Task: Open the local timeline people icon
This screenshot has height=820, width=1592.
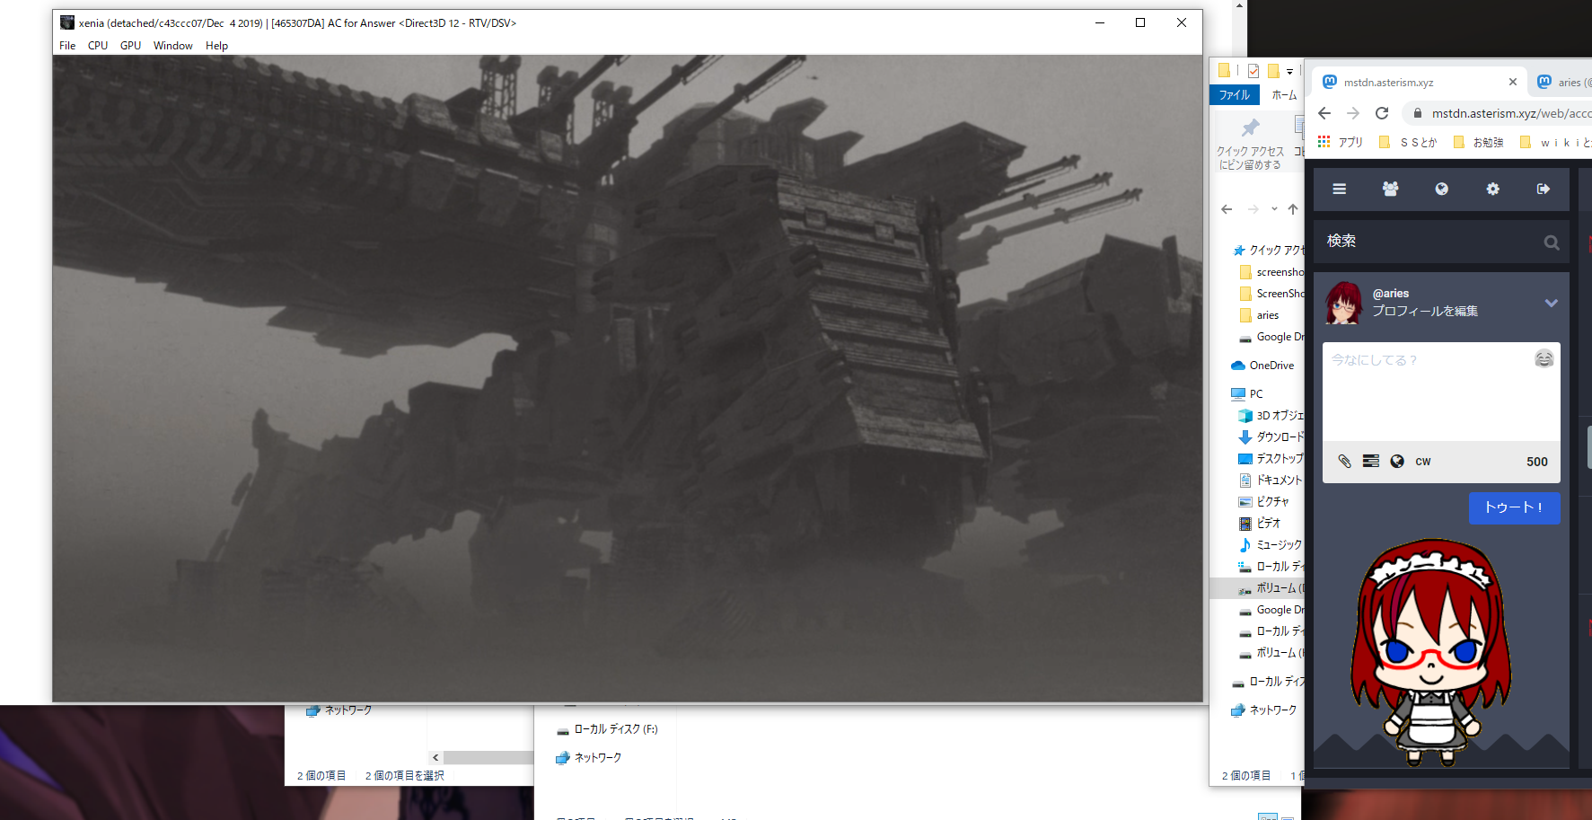Action: pyautogui.click(x=1390, y=189)
